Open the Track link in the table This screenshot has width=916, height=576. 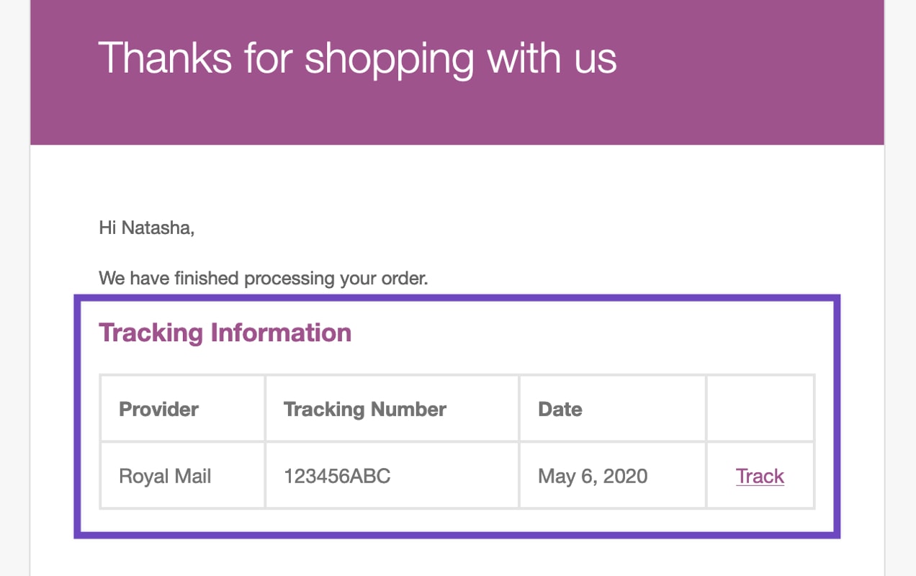click(760, 476)
